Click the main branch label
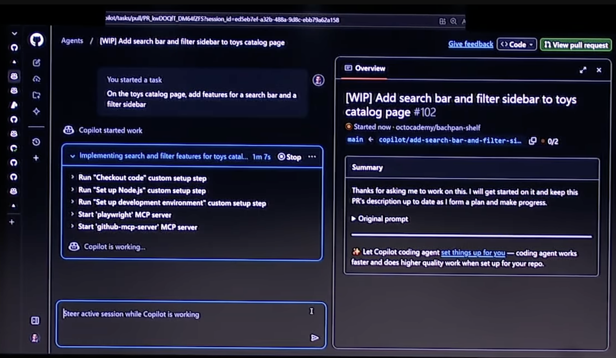616x358 pixels. click(x=355, y=139)
